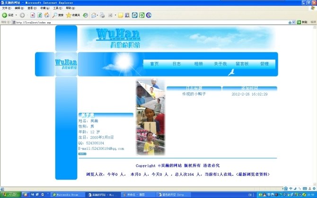Open the 工具(T) menu
The height and width of the screenshot is (198, 317).
click(x=57, y=8)
